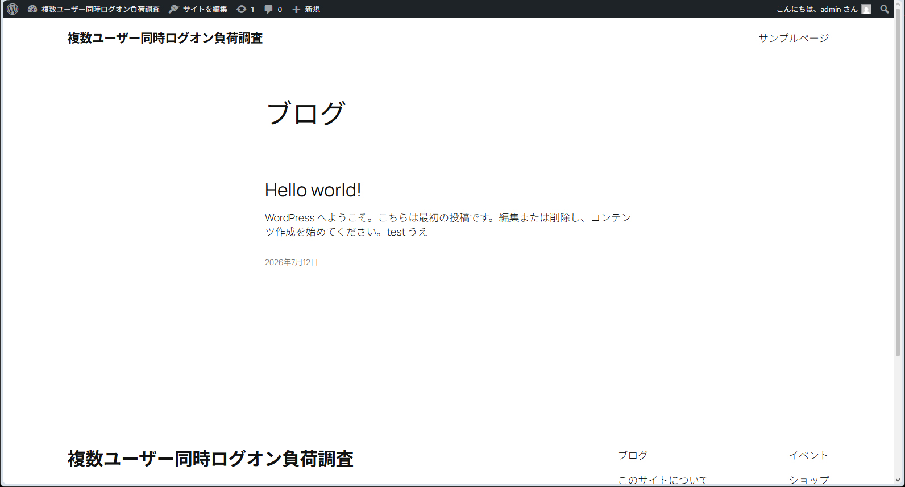Open the WordPress logo menu
The image size is (905, 487).
(x=13, y=9)
